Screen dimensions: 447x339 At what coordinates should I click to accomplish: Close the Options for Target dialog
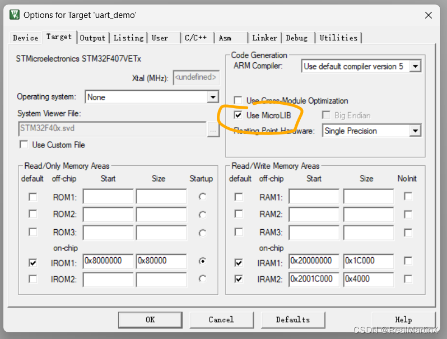pos(428,15)
